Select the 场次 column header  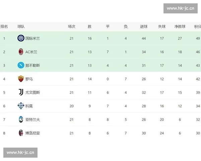[x=72, y=26]
